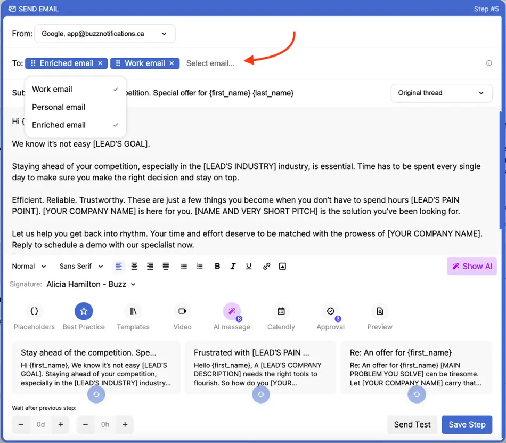Image resolution: width=506 pixels, height=443 pixels.
Task: Toggle bold formatting
Action: (217, 266)
